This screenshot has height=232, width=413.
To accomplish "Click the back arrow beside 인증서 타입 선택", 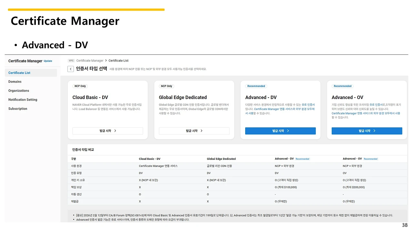I will pos(71,69).
